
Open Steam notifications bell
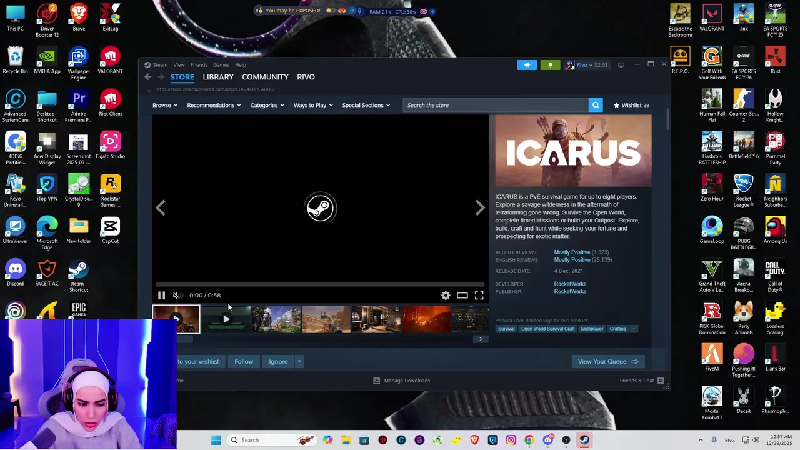click(550, 64)
